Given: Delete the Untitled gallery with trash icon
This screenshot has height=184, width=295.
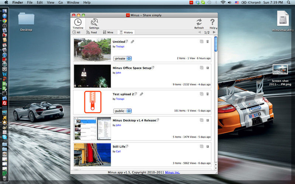Looking at the screenshot, I should 208,42.
